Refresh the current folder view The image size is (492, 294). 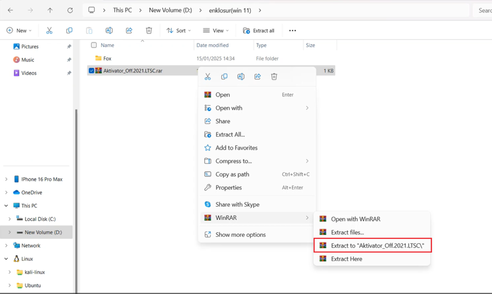click(70, 11)
